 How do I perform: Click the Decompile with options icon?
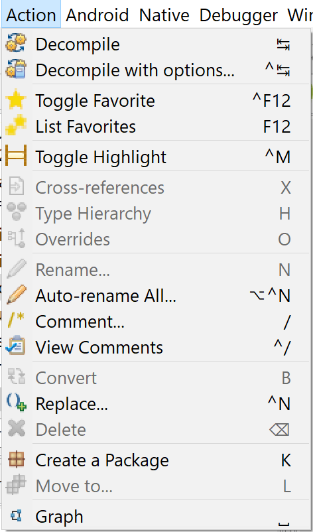coord(16,70)
